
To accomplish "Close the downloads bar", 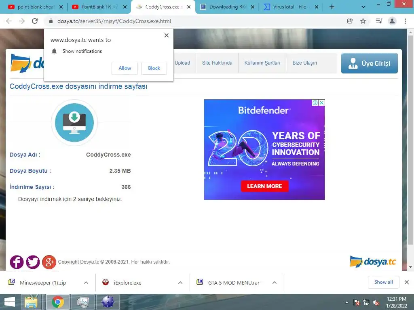I will (407, 282).
